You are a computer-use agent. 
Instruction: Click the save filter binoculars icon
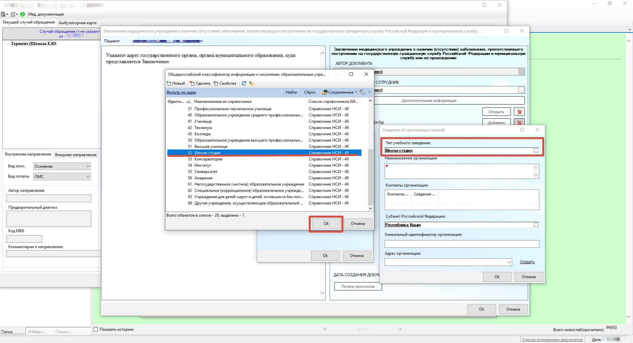tap(362, 92)
